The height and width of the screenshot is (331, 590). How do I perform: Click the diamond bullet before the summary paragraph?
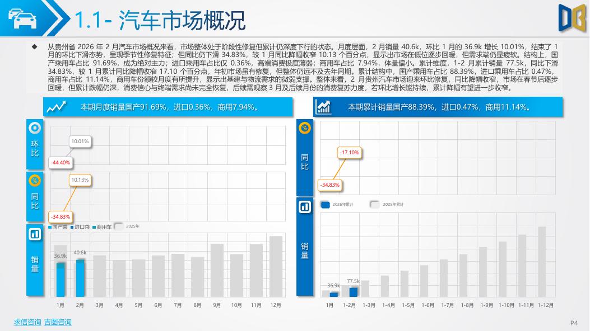tap(35, 47)
